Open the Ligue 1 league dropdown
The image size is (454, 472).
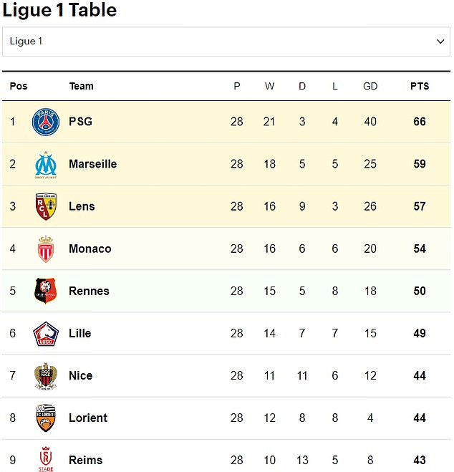pos(226,42)
